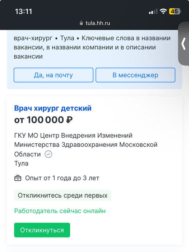Open "Врач хирург детский" vacancy link
This screenshot has height=252, width=189.
53,108
